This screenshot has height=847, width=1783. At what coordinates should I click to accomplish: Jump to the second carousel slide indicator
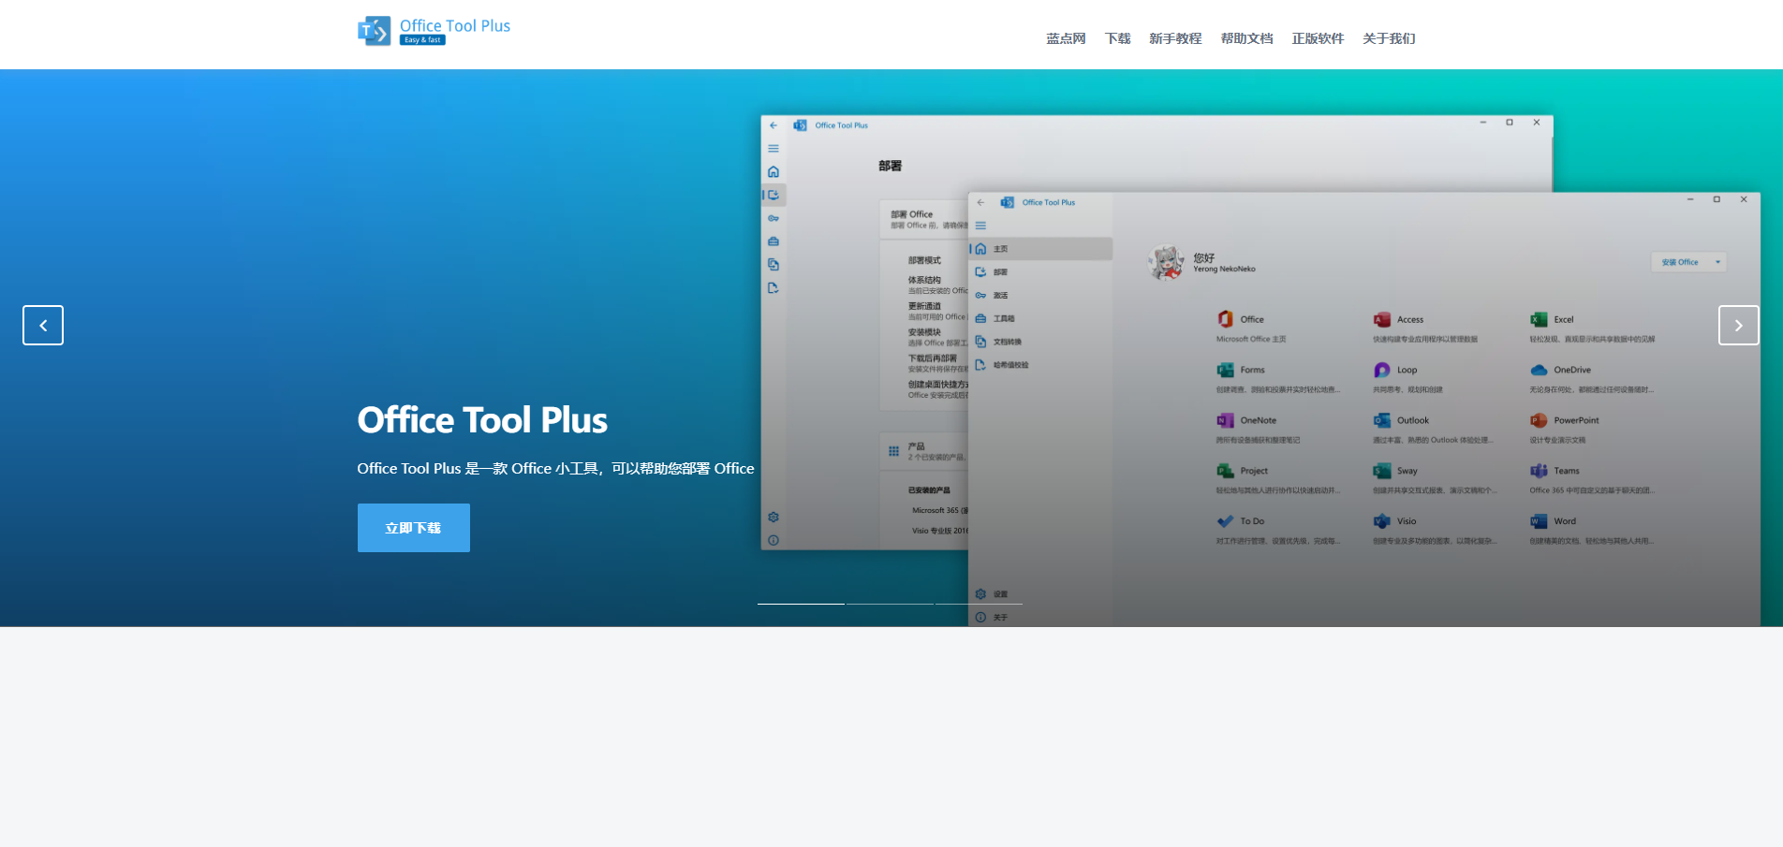[x=890, y=604]
